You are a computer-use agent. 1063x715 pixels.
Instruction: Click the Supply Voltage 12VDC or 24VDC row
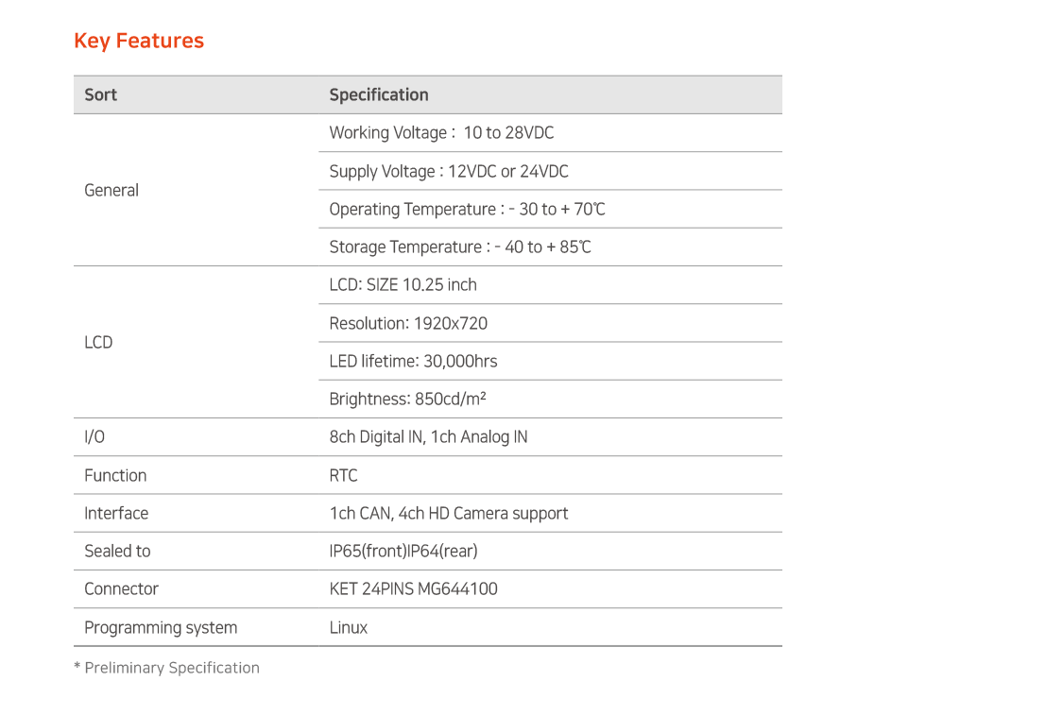550,172
